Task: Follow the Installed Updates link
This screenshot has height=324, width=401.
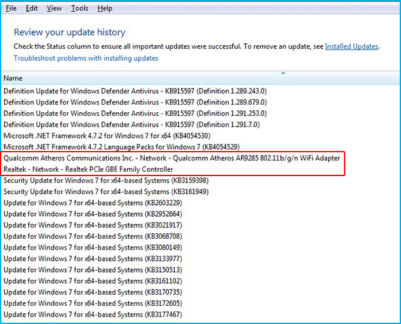Action: [352, 46]
